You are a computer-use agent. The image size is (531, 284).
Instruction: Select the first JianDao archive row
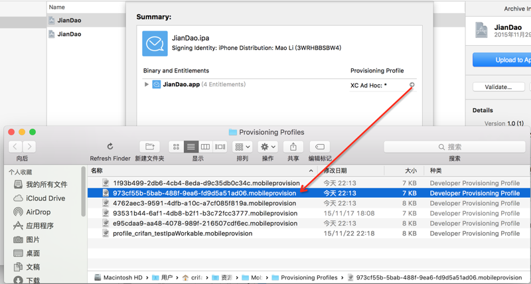86,21
